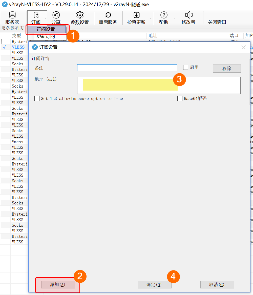Screen dimensions: 253x295
Task: Click the 地址 (url) text area
Action: point(159,85)
